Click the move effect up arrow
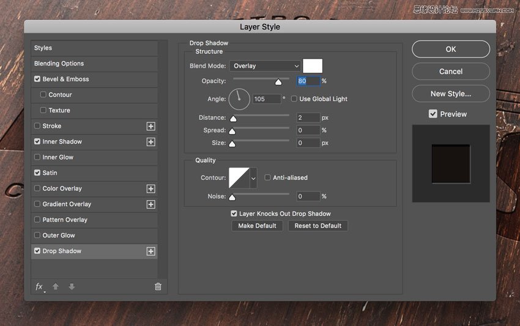Viewport: 520px width, 326px height. point(56,286)
